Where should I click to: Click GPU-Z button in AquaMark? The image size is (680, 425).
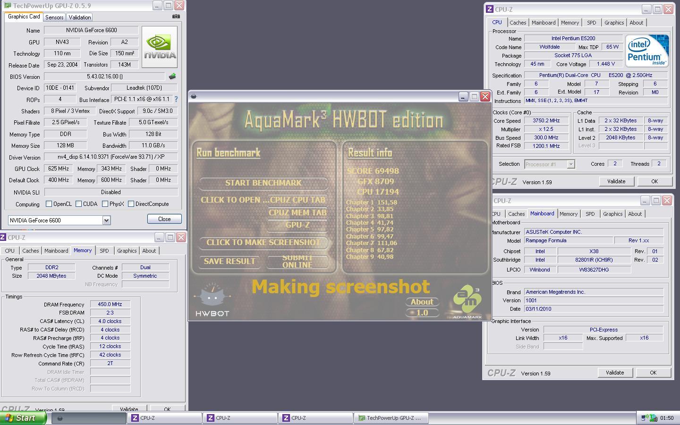(297, 225)
